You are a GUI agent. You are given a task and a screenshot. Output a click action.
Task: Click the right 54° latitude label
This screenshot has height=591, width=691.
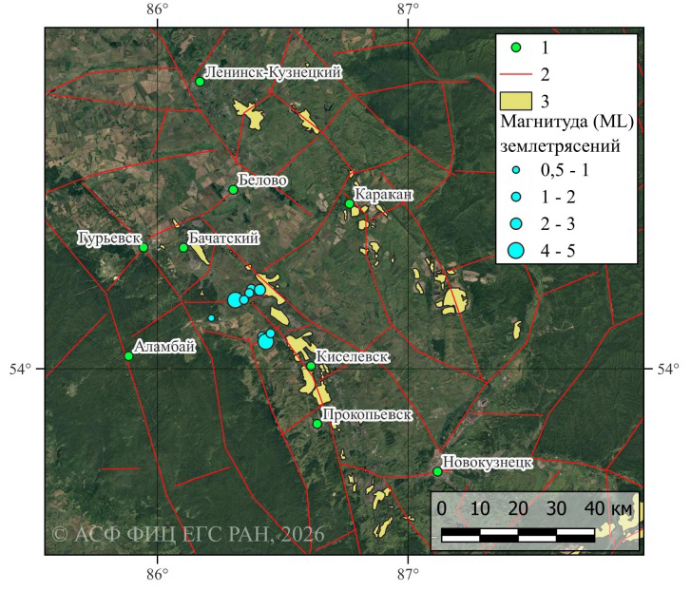pyautogui.click(x=668, y=369)
